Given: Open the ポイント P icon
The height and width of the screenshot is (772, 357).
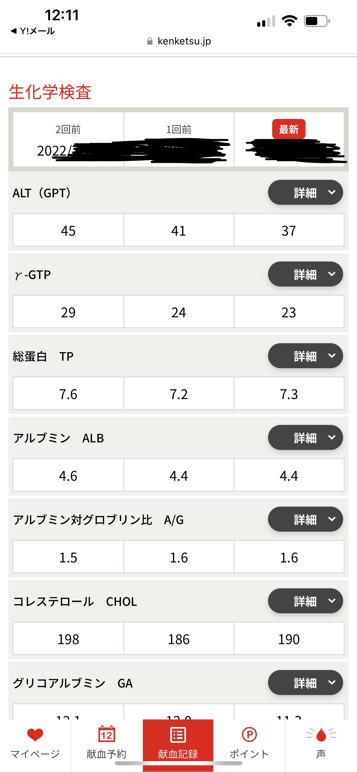Looking at the screenshot, I should pyautogui.click(x=249, y=734).
